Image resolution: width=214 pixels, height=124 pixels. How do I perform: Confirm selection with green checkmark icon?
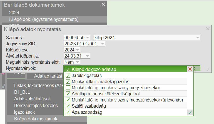pyautogui.click(x=190, y=112)
